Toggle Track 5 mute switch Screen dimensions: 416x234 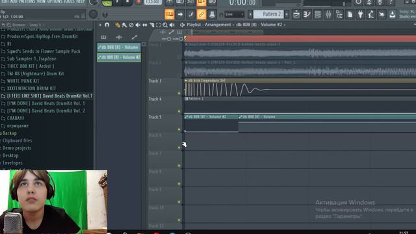179,129
